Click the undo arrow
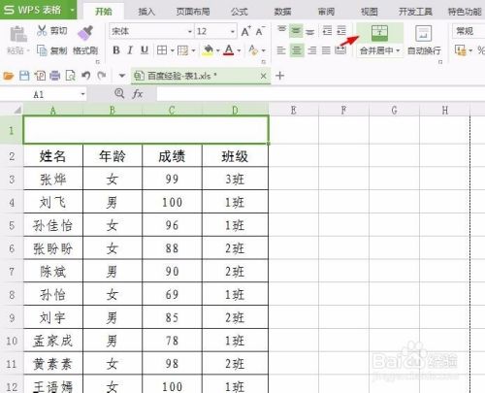The width and height of the screenshot is (485, 393). coord(85,76)
